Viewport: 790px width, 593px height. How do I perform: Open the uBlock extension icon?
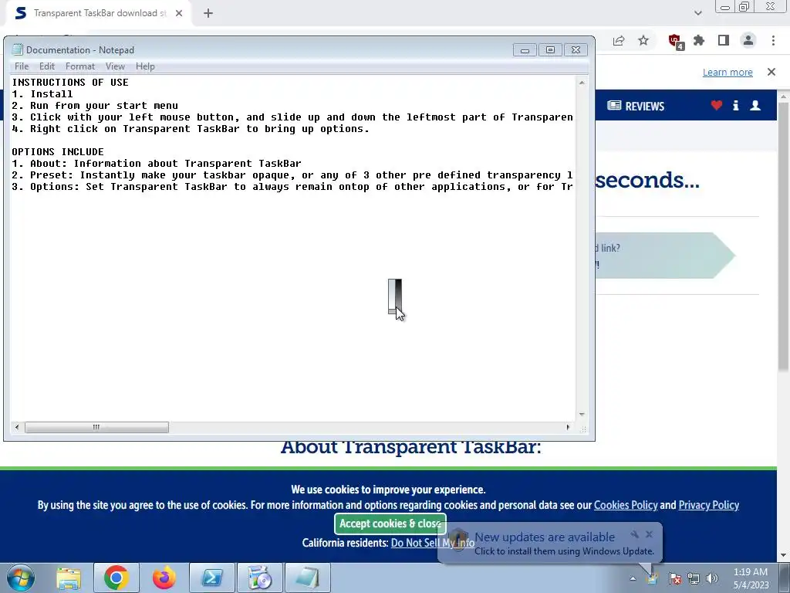675,42
